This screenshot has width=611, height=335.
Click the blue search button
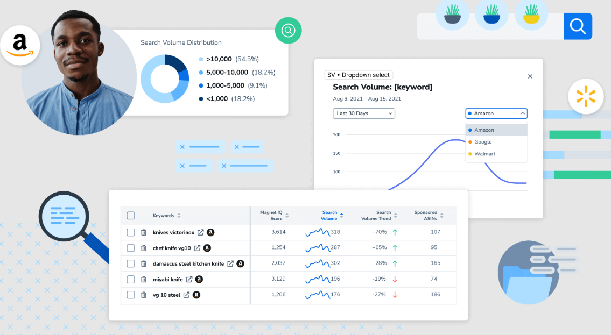pyautogui.click(x=578, y=26)
